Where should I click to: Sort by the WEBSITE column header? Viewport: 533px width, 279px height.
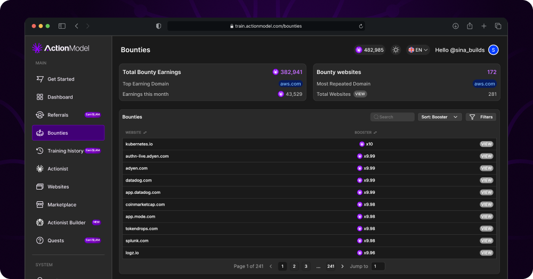[x=136, y=133]
